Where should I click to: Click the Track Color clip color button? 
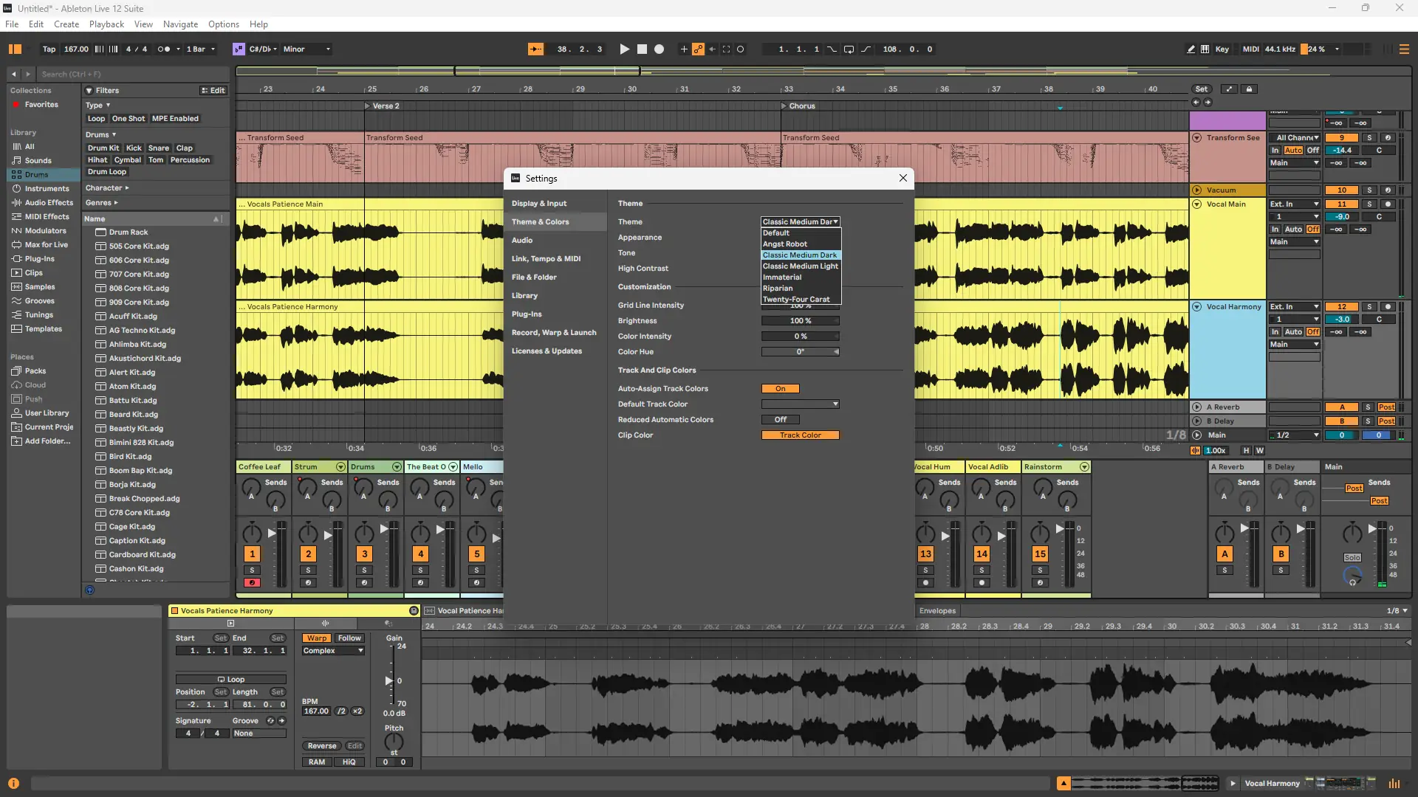800,435
